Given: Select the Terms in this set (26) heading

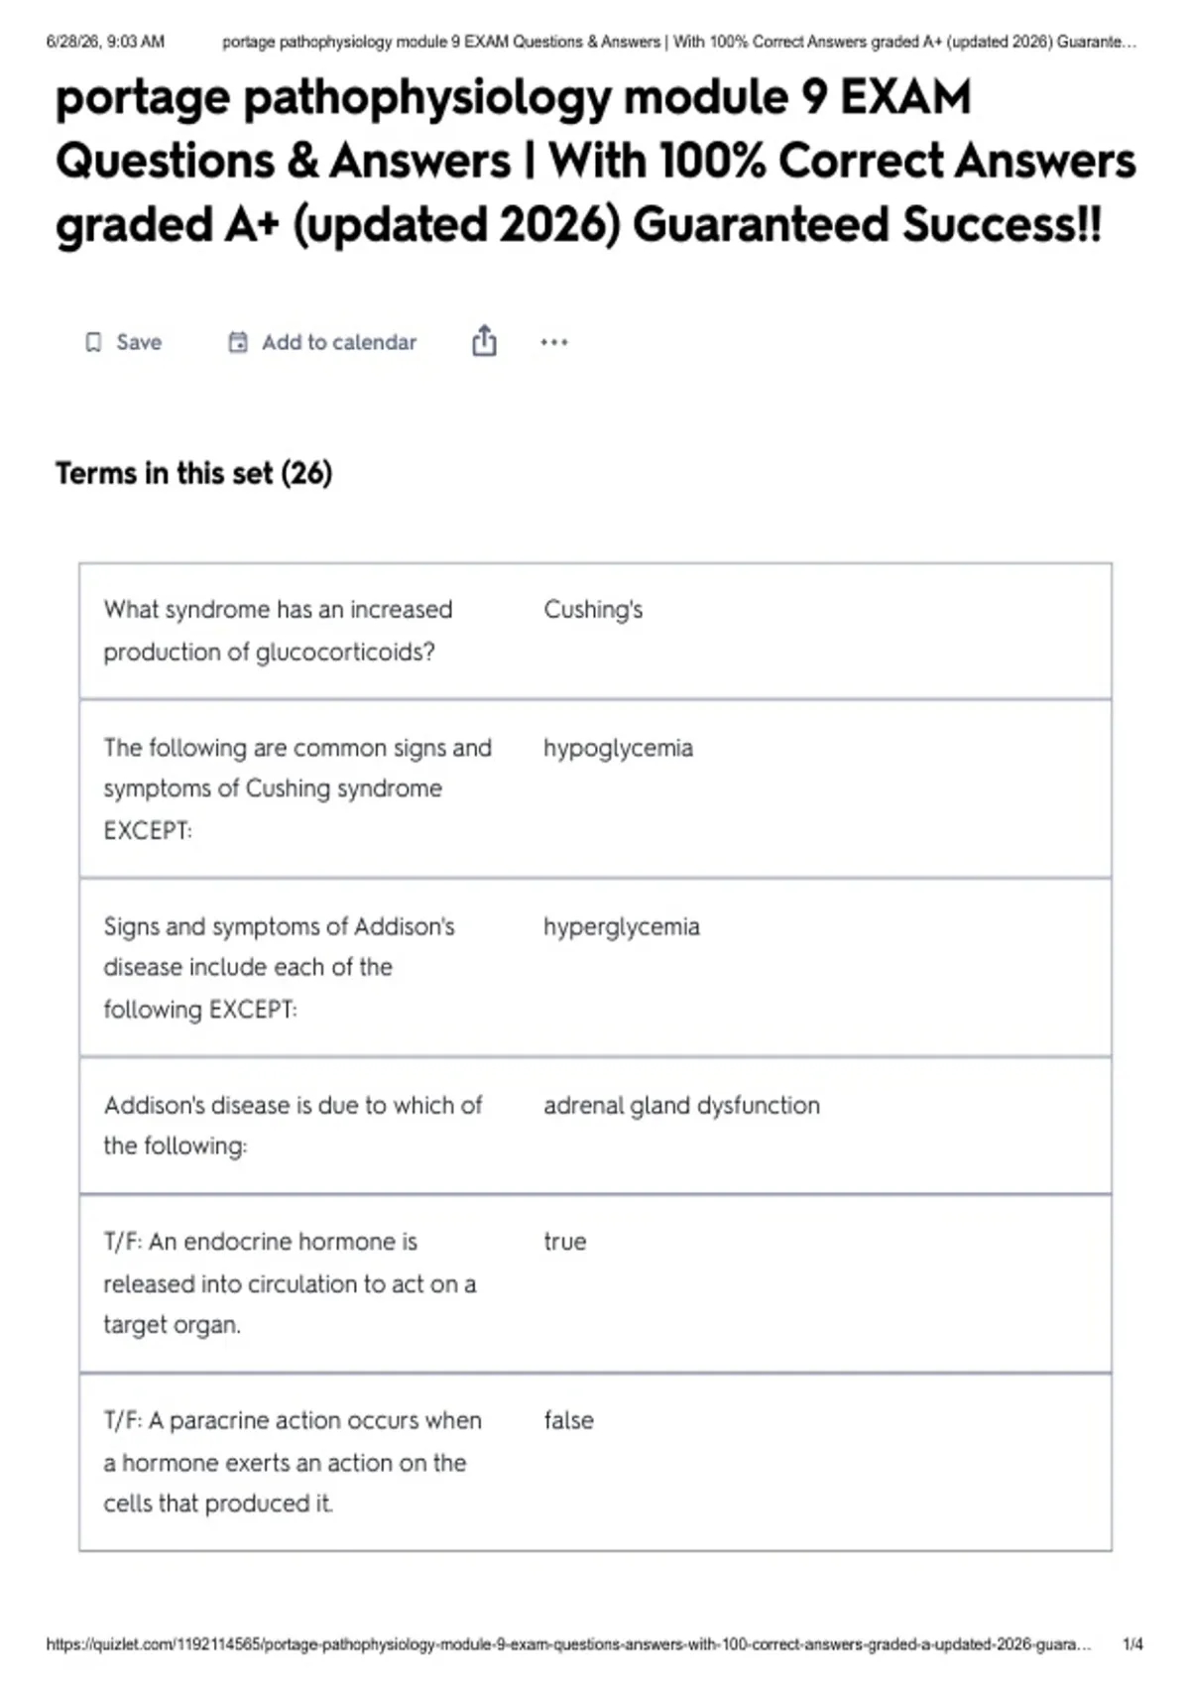Looking at the screenshot, I should (193, 473).
